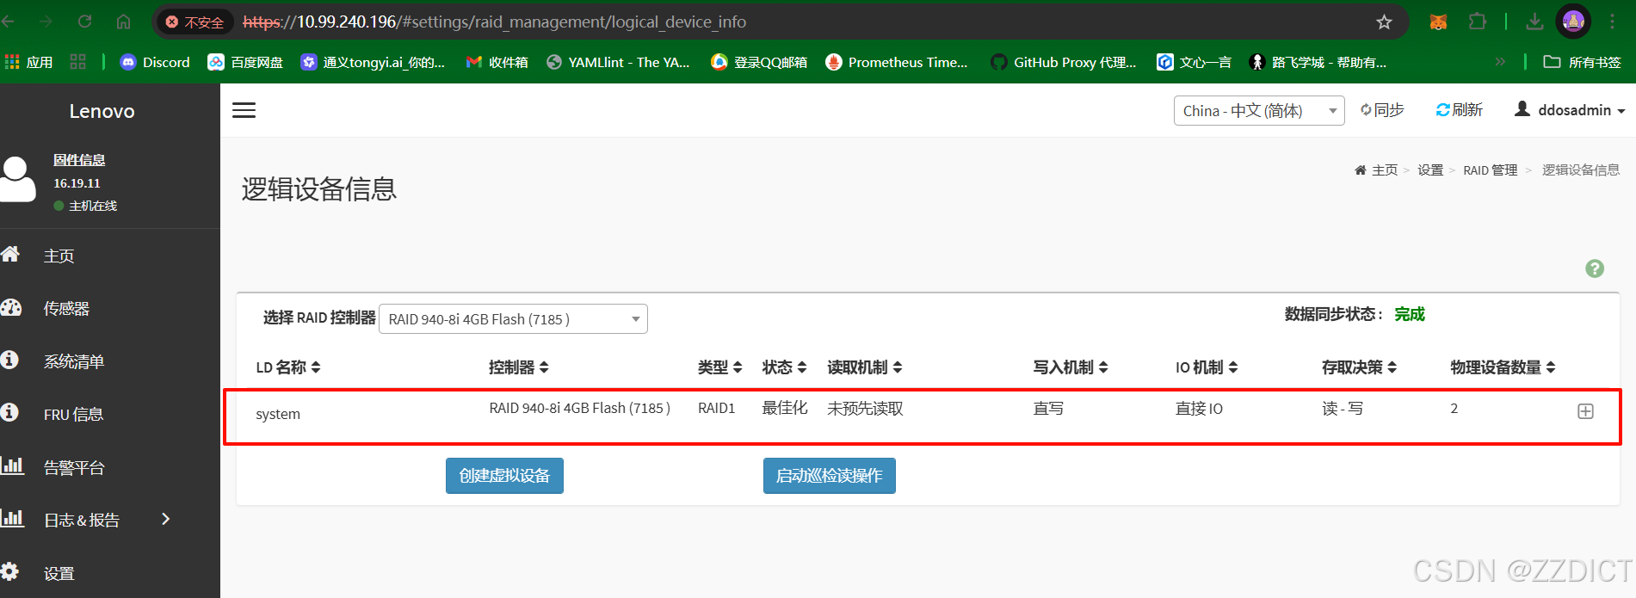1636x598 pixels.
Task: Open the browser three-dot menu
Action: (x=1613, y=22)
